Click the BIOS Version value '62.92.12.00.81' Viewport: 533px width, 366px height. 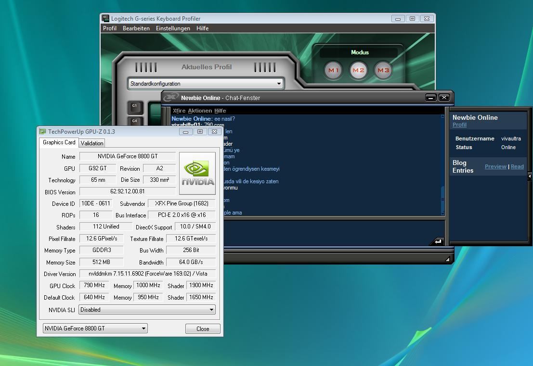pyautogui.click(x=128, y=191)
